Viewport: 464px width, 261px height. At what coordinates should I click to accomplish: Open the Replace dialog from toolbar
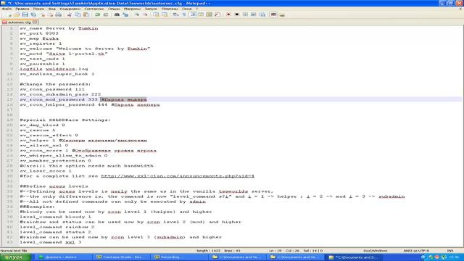(x=125, y=14)
